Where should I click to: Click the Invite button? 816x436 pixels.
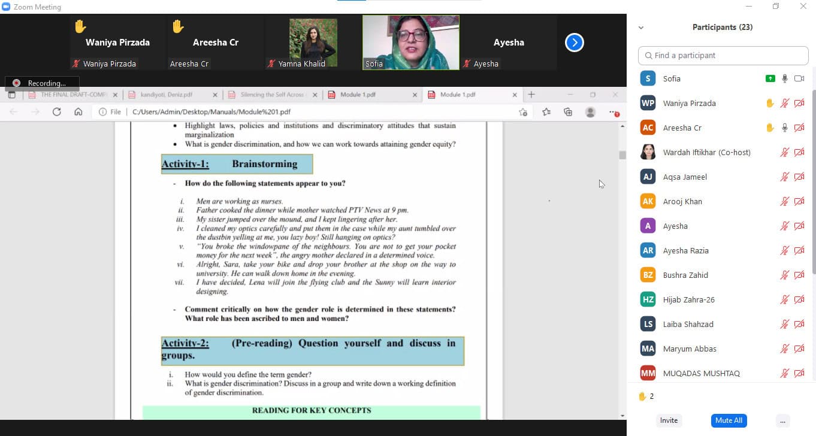(669, 420)
